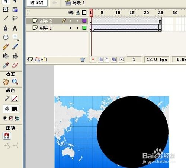Click purple outline swatch of 图层 2
This screenshot has height=168, width=186.
[x=84, y=20]
